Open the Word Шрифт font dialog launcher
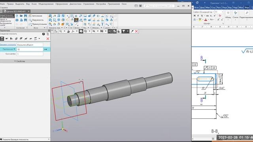The image size is (253, 142). click(223, 24)
